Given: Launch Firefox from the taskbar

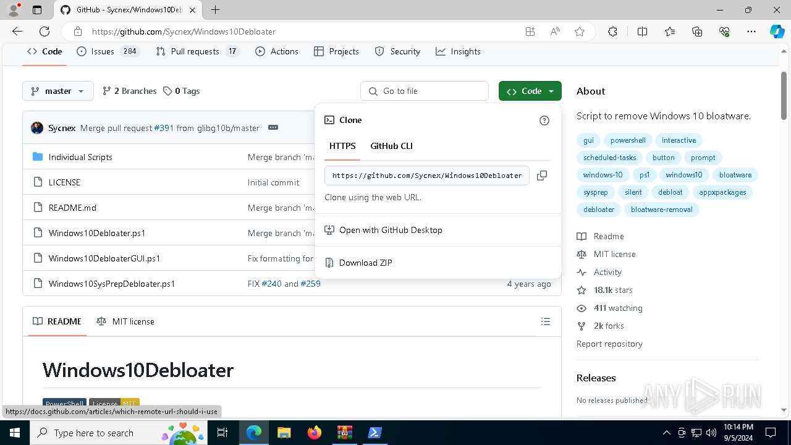Looking at the screenshot, I should pyautogui.click(x=315, y=433).
